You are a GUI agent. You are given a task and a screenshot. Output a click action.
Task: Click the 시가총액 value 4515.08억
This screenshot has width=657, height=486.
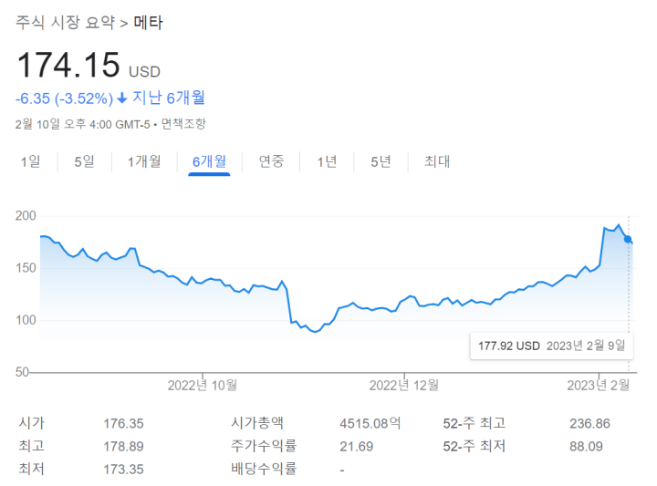370,423
